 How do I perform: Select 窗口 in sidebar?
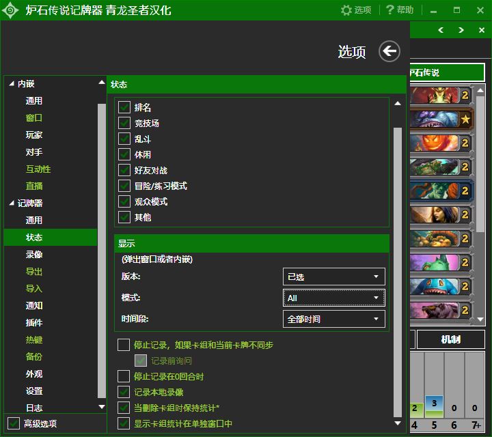tap(34, 118)
